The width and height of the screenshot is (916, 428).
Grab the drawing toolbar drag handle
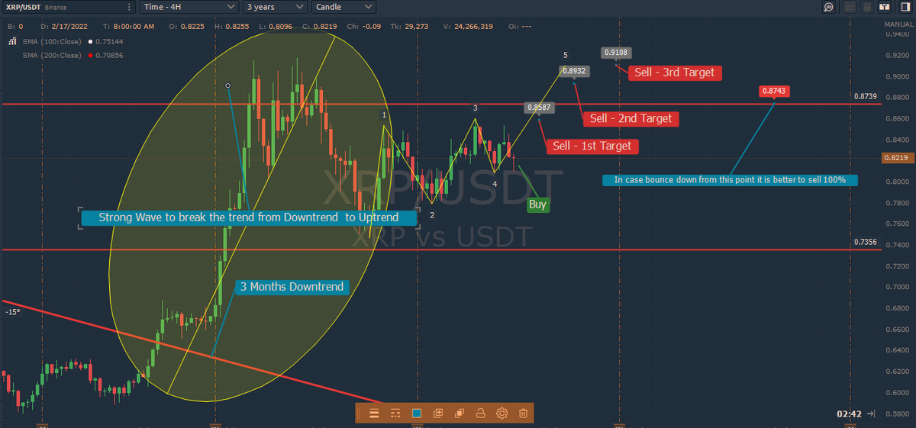(x=360, y=414)
